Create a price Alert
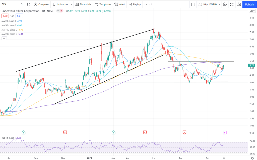This screenshot has width=257, height=160. coord(120,4)
